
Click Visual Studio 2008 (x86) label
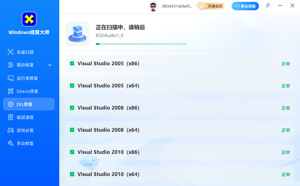tap(108, 108)
